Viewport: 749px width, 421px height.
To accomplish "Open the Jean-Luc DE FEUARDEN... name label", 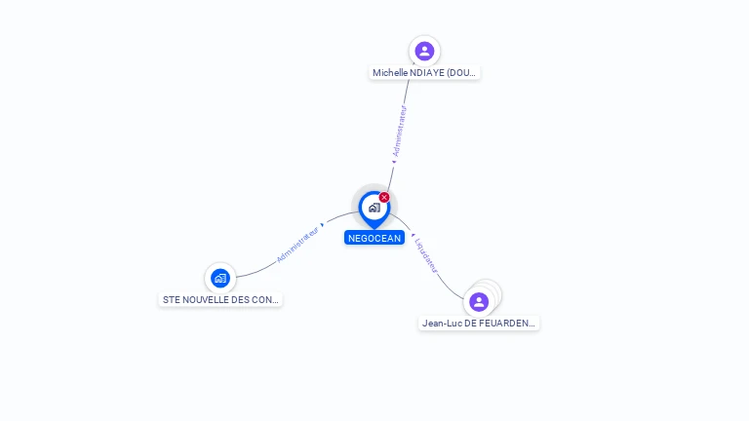I will [479, 323].
